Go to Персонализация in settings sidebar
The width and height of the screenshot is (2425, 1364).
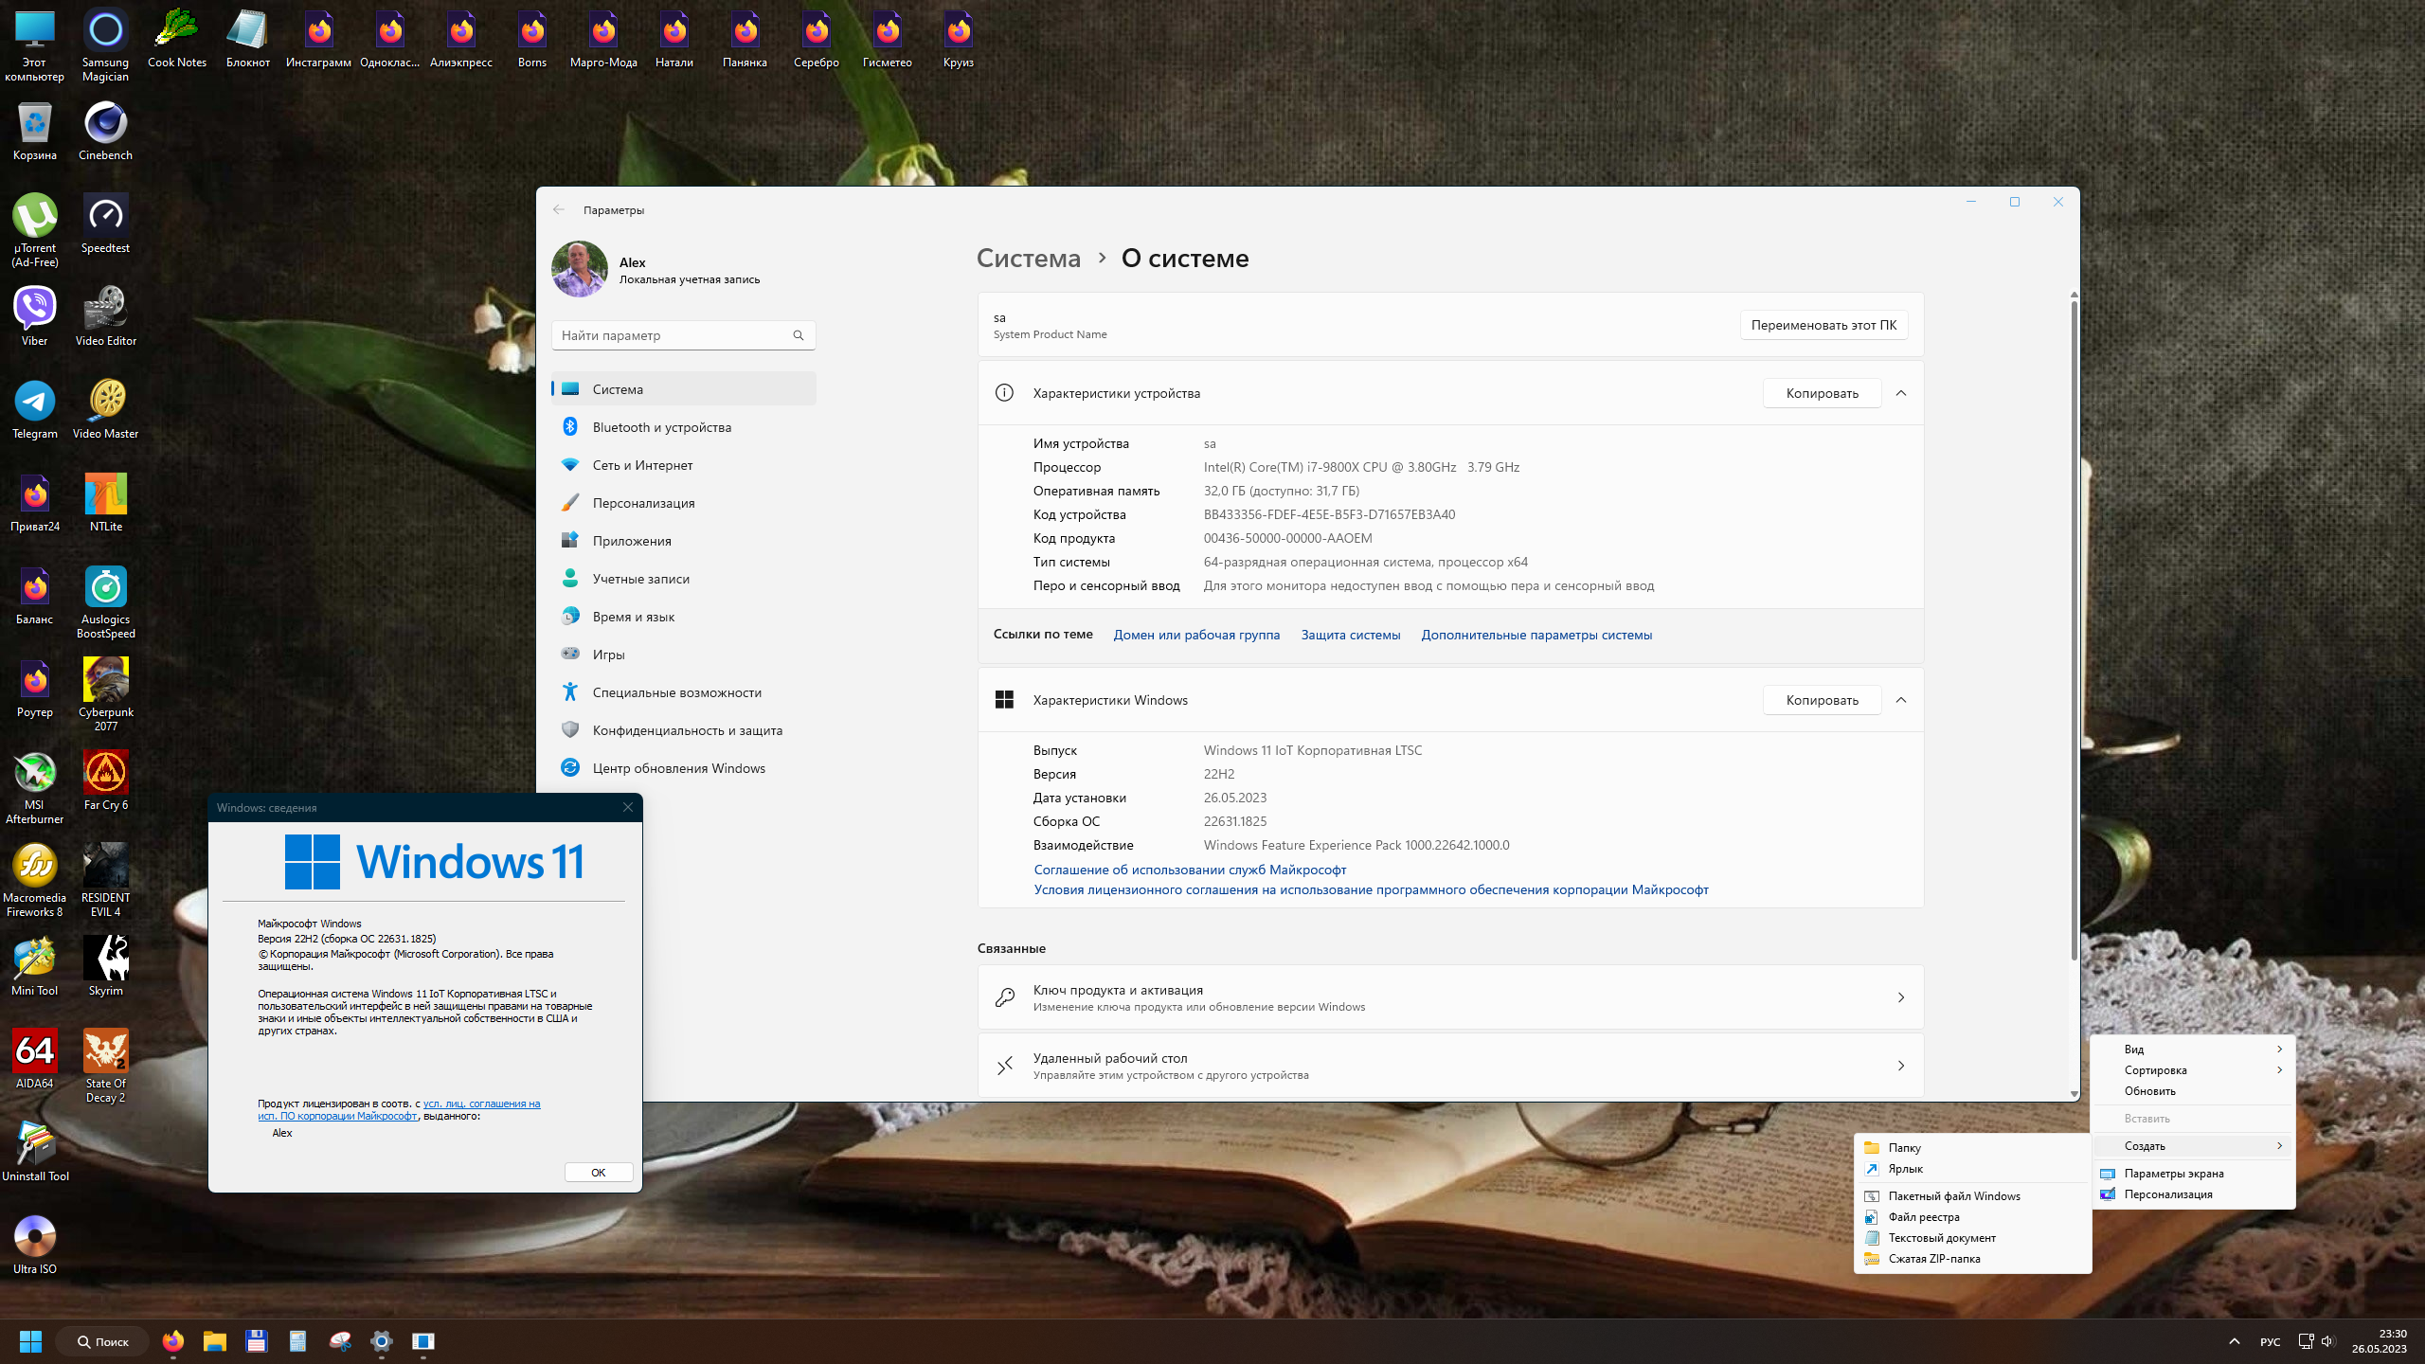pos(683,503)
